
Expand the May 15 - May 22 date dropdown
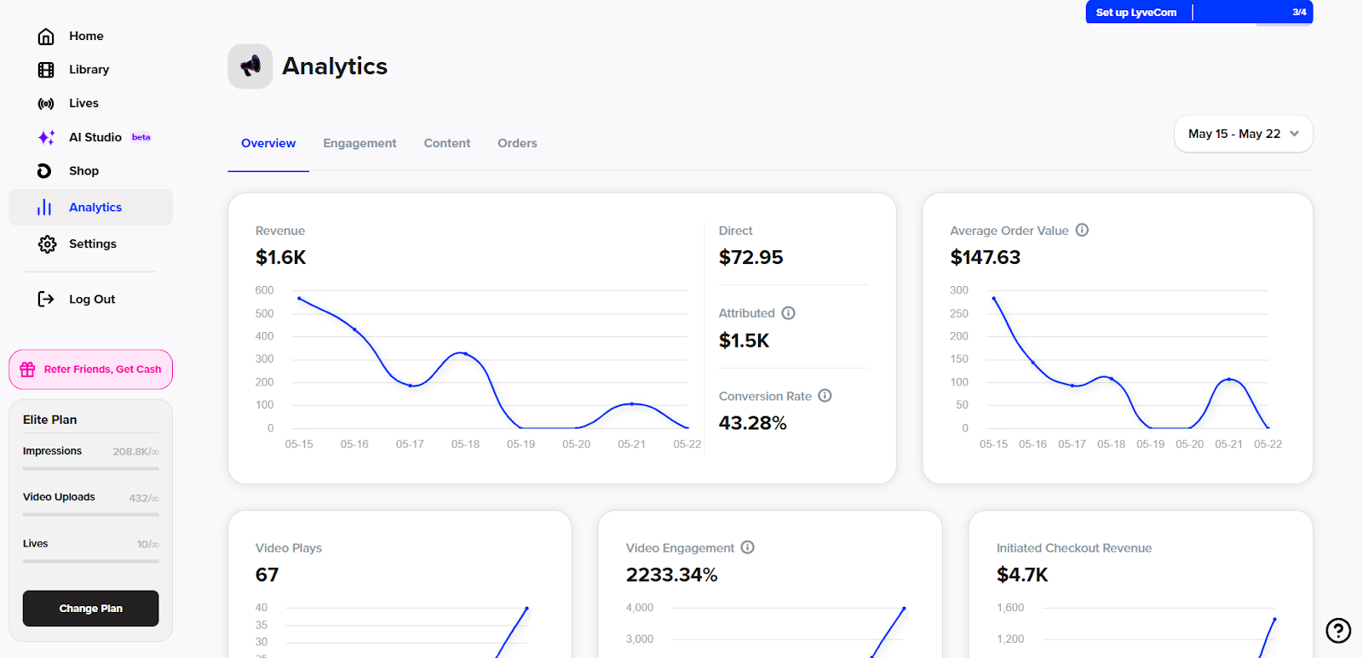[x=1243, y=134]
